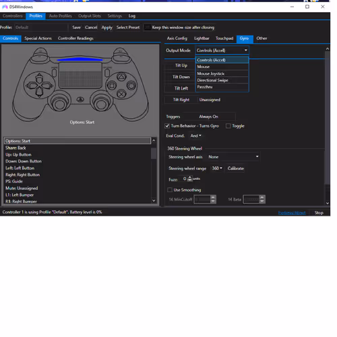Viewport: 337px width, 337px height.
Task: Open the Auto Profiles tab
Action: (x=61, y=16)
